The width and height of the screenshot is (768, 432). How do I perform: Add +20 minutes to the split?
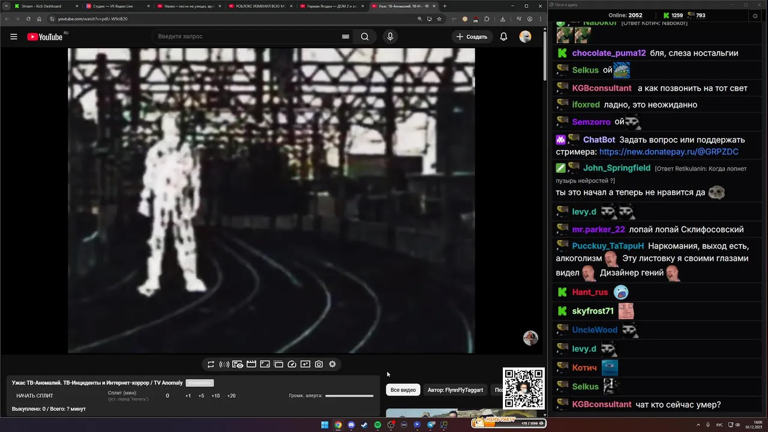[231, 396]
